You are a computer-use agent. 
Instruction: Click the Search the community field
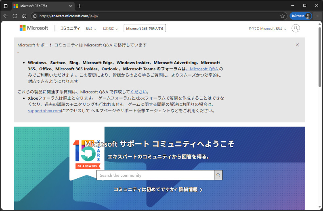pos(155,175)
